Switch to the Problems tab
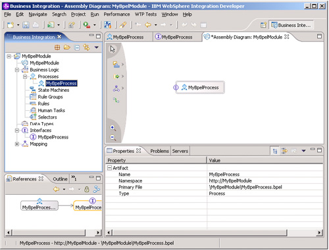Screen dimensions: 329x250 pos(159,151)
